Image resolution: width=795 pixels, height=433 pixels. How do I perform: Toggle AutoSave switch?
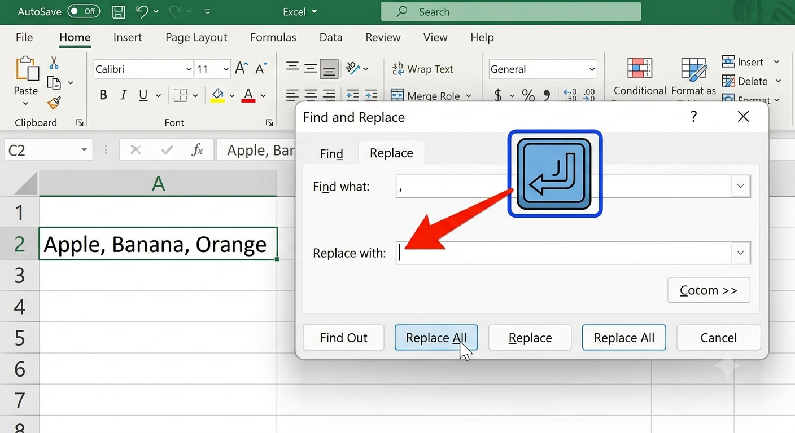pyautogui.click(x=84, y=11)
